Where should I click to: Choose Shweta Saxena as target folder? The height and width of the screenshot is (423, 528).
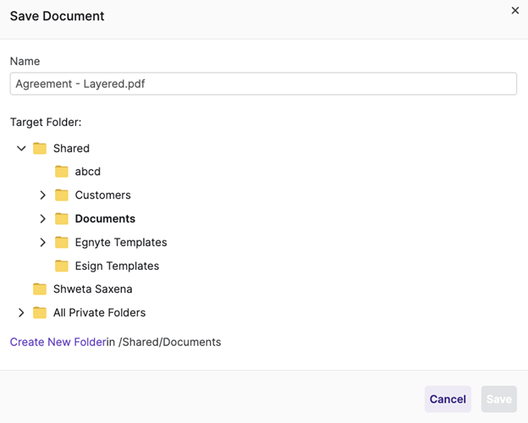tap(94, 289)
